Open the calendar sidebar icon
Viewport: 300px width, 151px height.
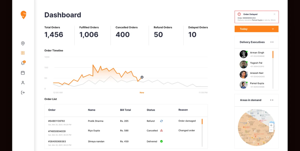(x=23, y=73)
